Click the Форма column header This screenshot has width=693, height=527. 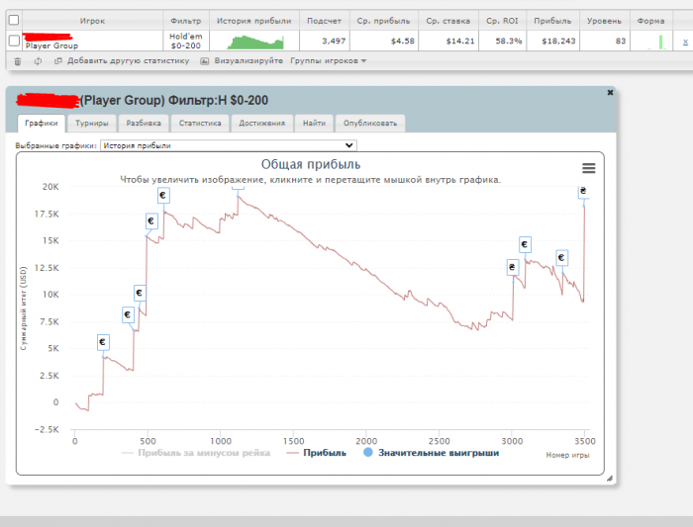pos(650,21)
